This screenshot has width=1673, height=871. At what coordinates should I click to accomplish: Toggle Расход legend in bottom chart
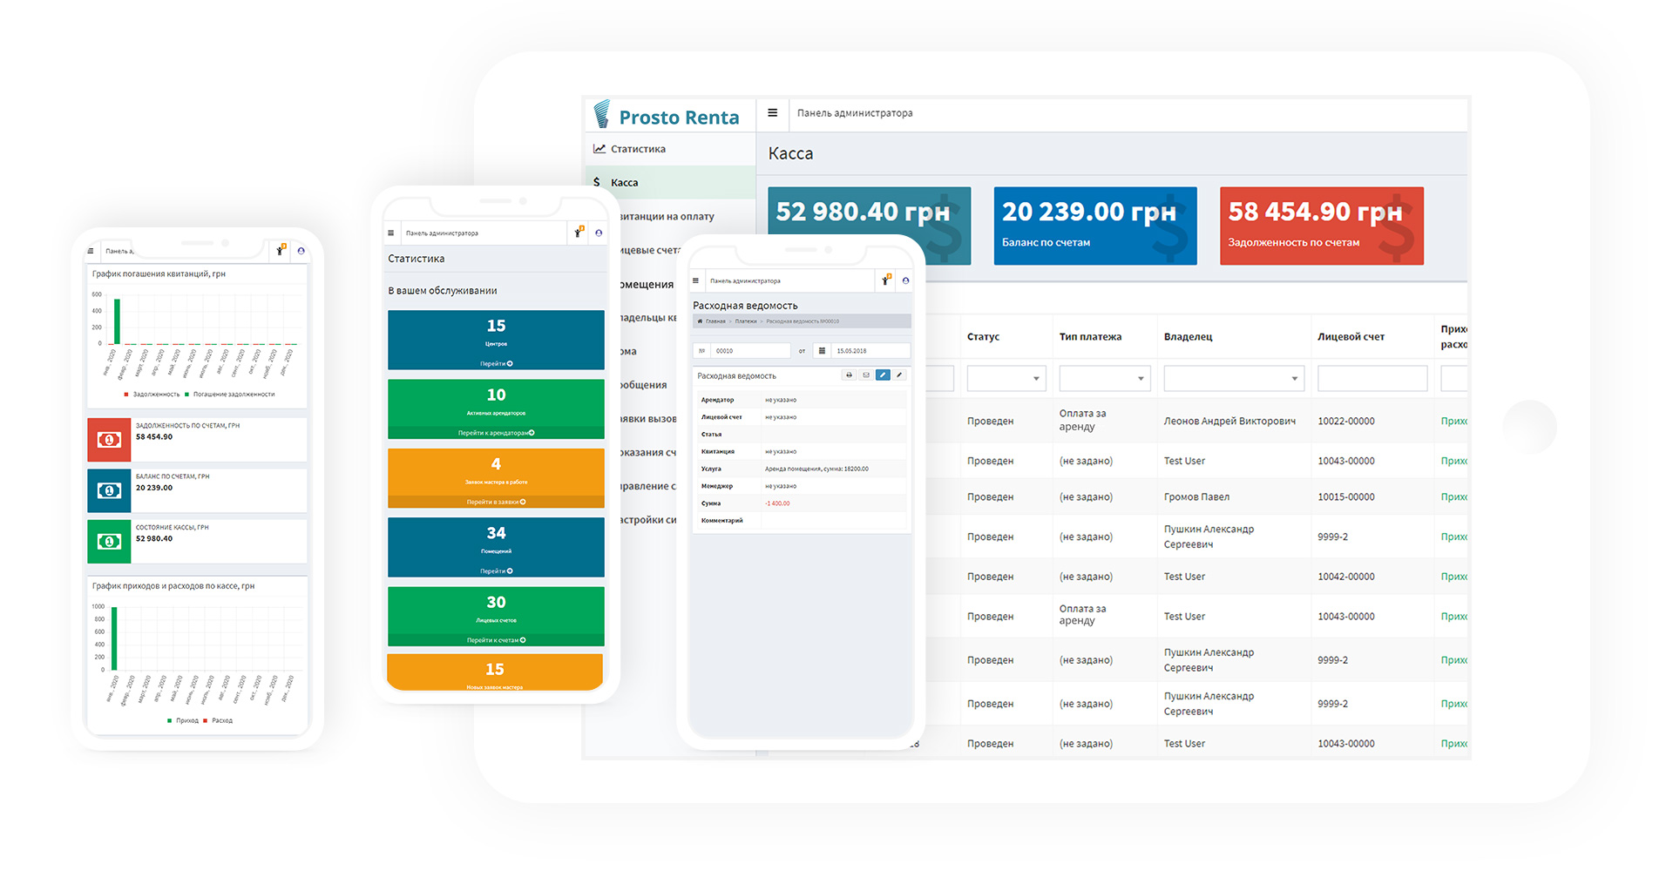click(x=218, y=720)
